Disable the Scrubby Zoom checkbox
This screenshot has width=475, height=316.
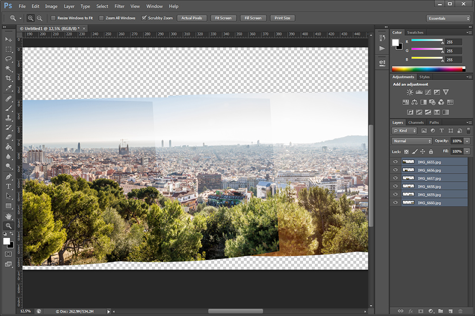[144, 18]
